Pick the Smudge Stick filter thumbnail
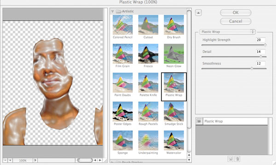Image resolution: width=276 pixels, height=165 pixels. pyautogui.click(x=174, y=112)
